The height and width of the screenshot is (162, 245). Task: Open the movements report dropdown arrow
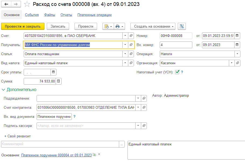pyautogui.click(x=111, y=27)
